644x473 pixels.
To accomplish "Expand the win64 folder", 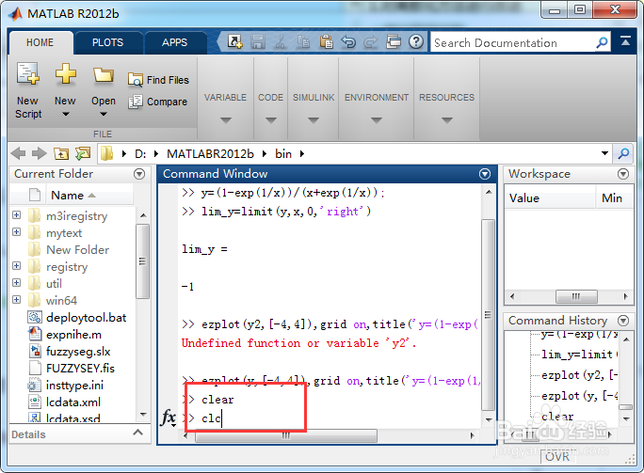I will 16,299.
